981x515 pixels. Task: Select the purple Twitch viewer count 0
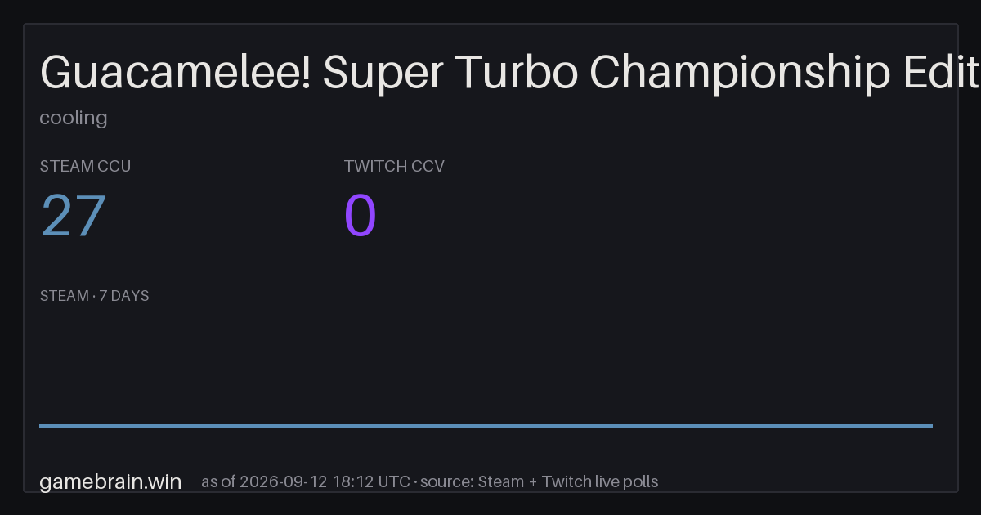pos(361,217)
